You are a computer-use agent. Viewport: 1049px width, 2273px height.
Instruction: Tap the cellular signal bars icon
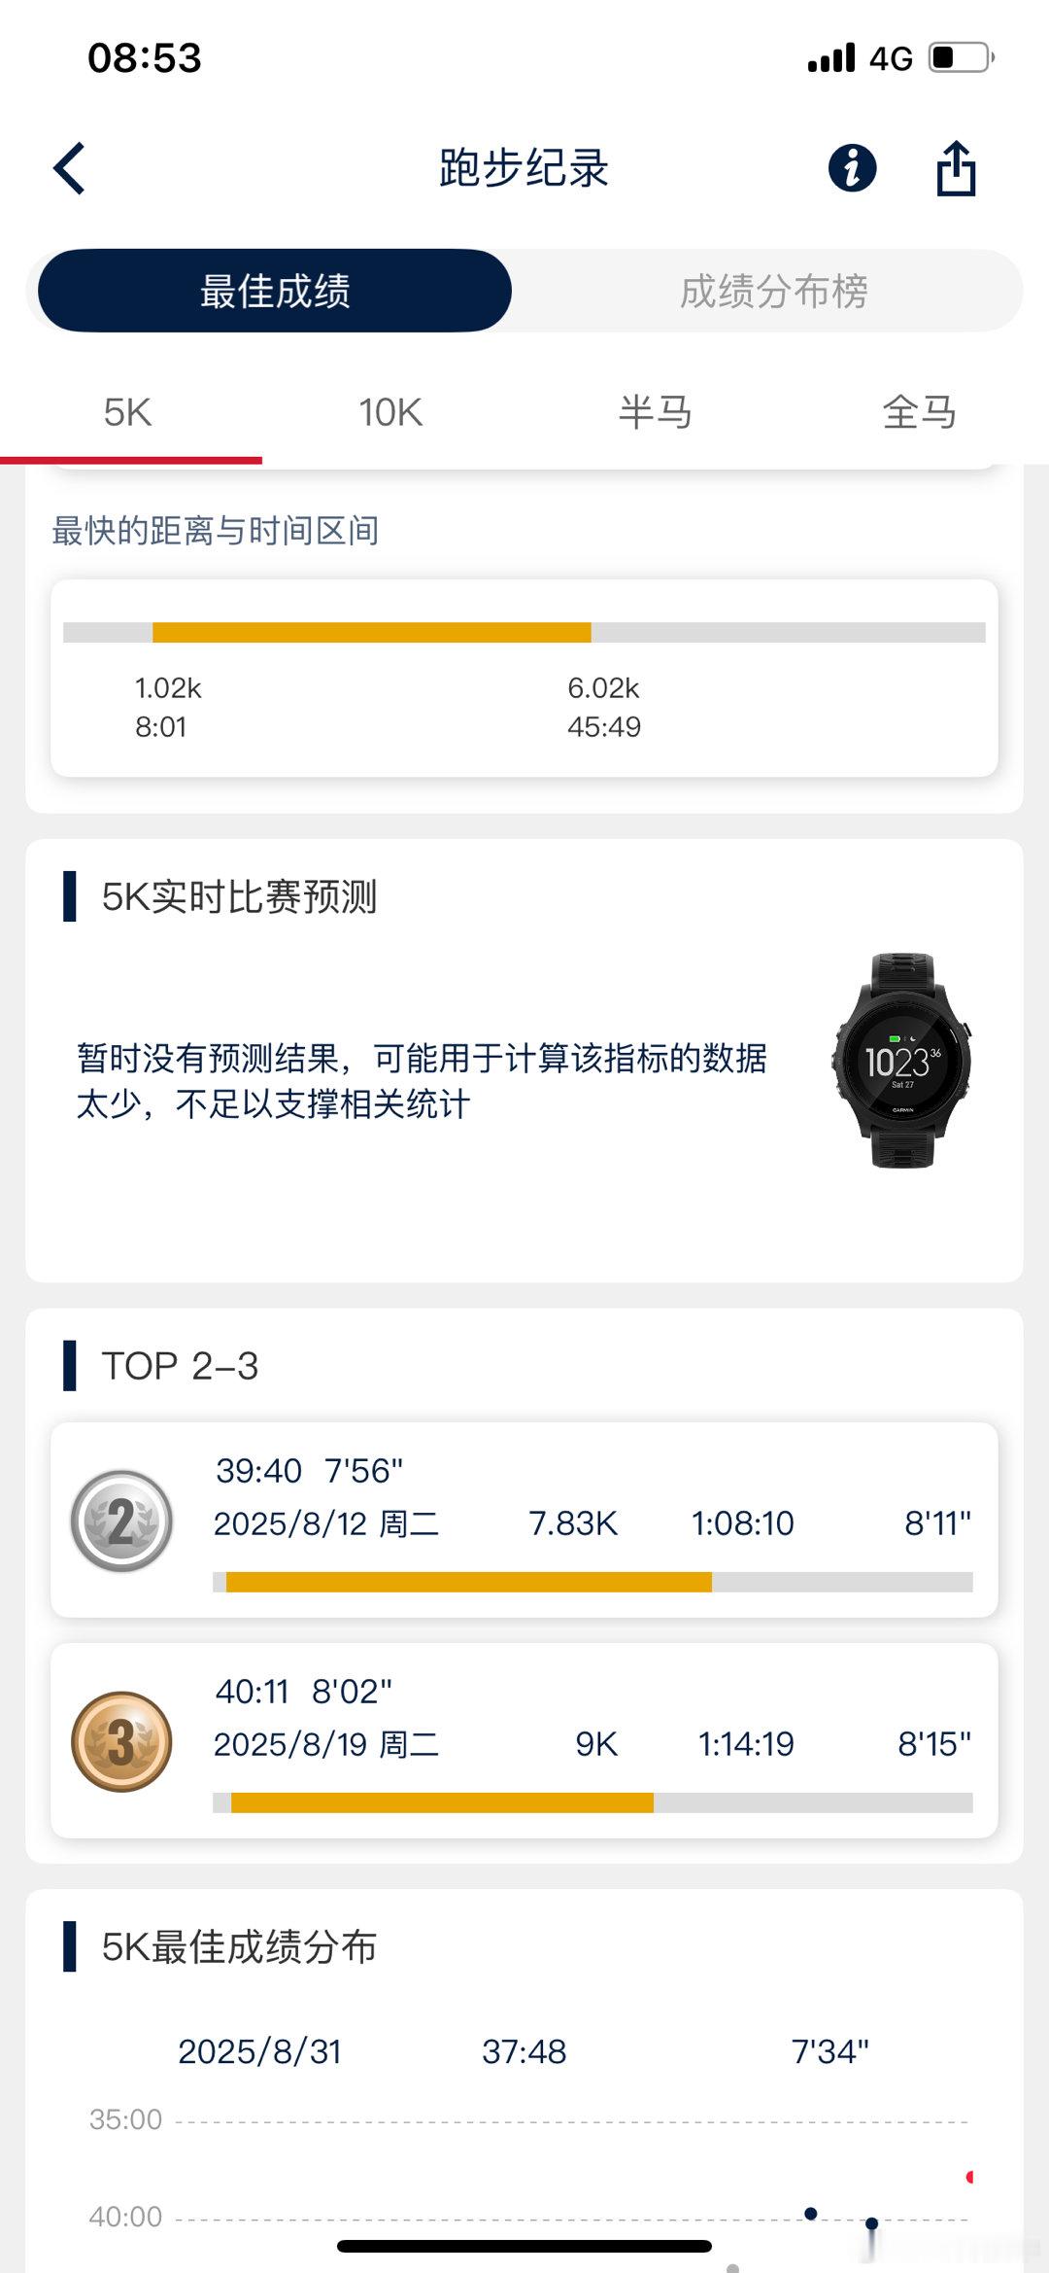coord(831,57)
